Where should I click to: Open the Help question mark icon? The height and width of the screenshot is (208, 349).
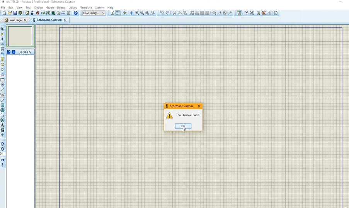click(76, 13)
